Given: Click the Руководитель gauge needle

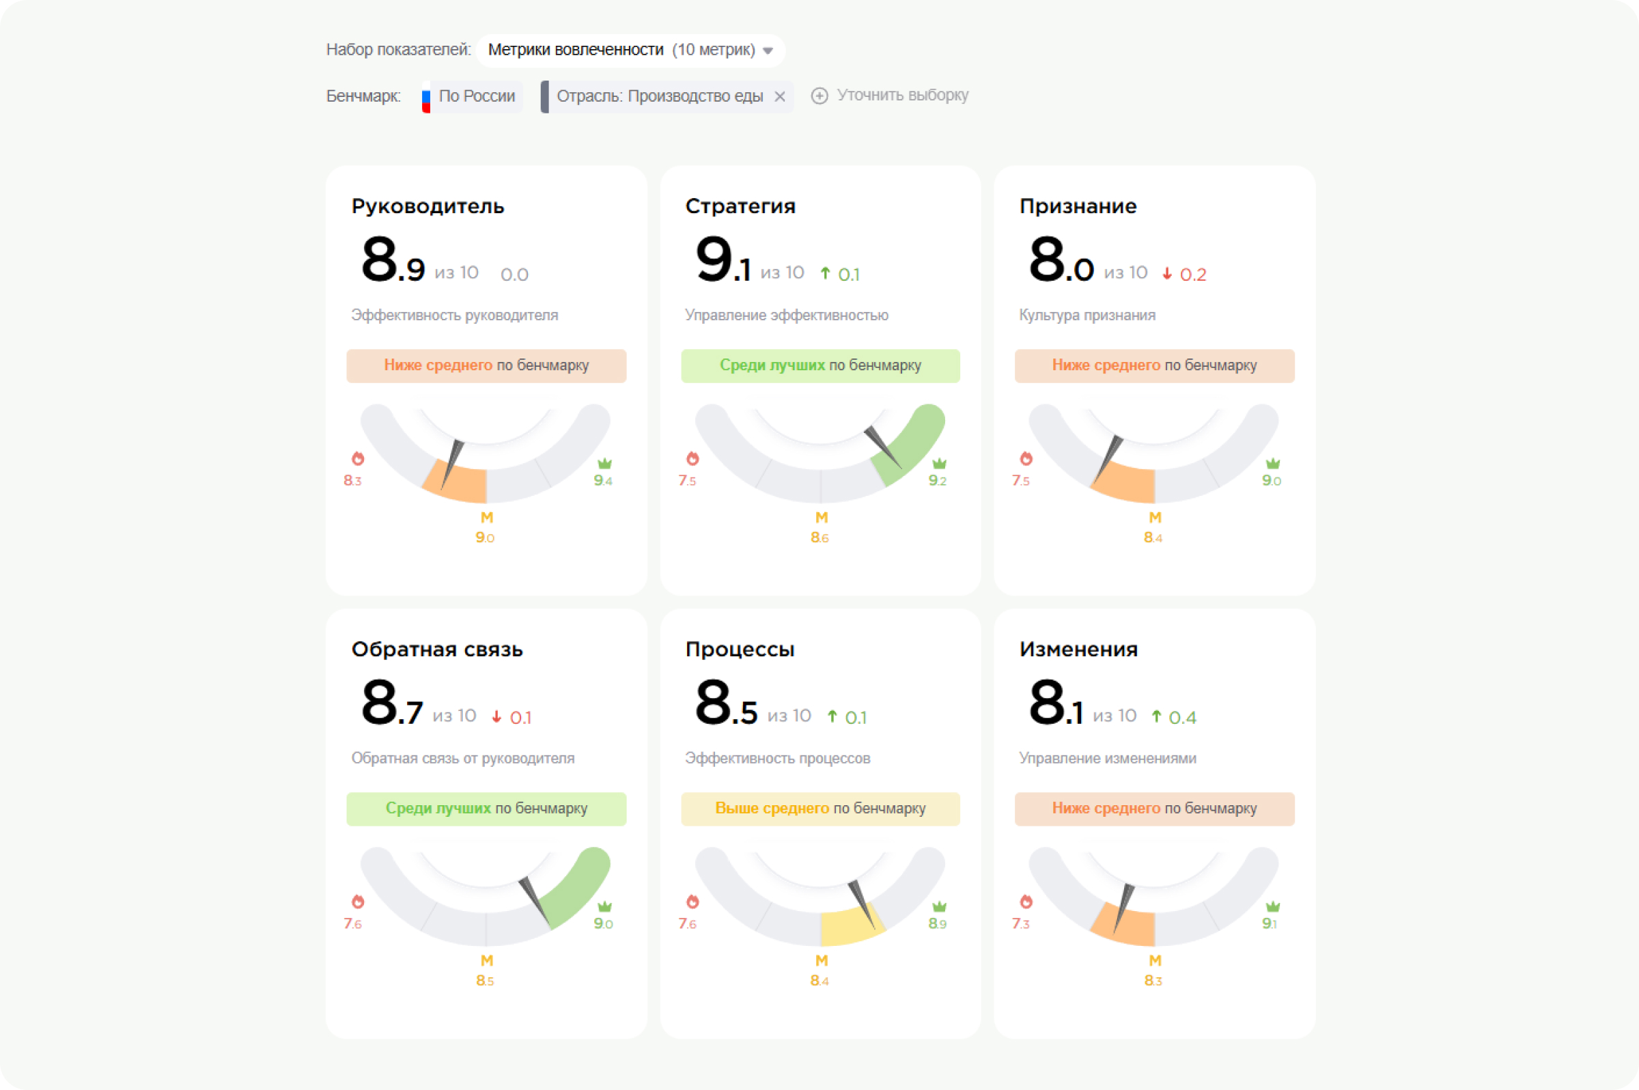Looking at the screenshot, I should (452, 462).
